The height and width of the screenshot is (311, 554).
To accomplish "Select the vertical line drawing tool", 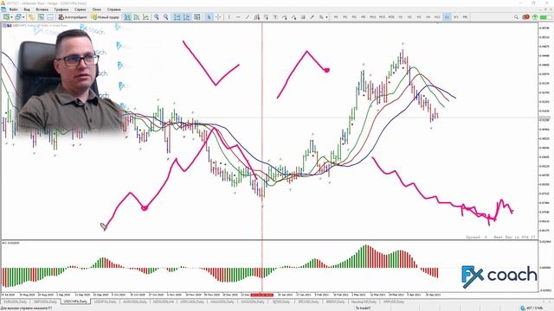I will pos(229,17).
